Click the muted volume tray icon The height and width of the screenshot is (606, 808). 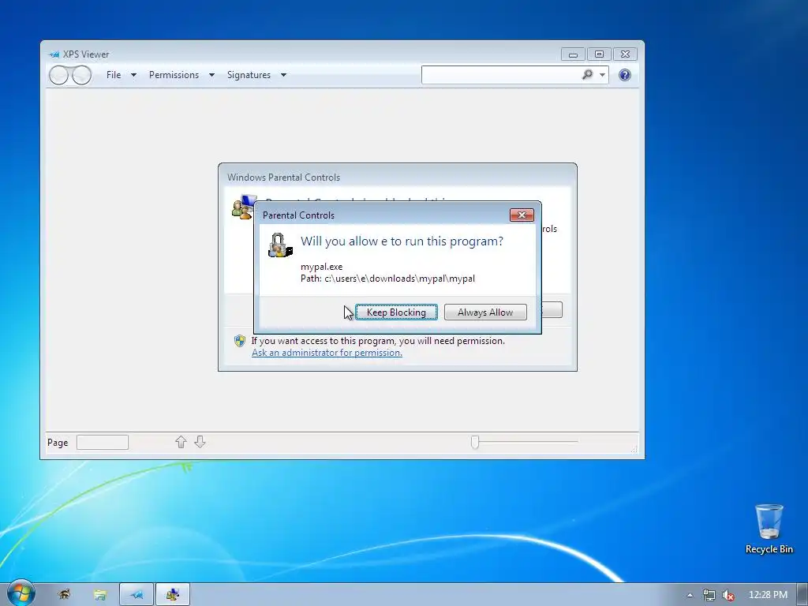click(x=728, y=595)
